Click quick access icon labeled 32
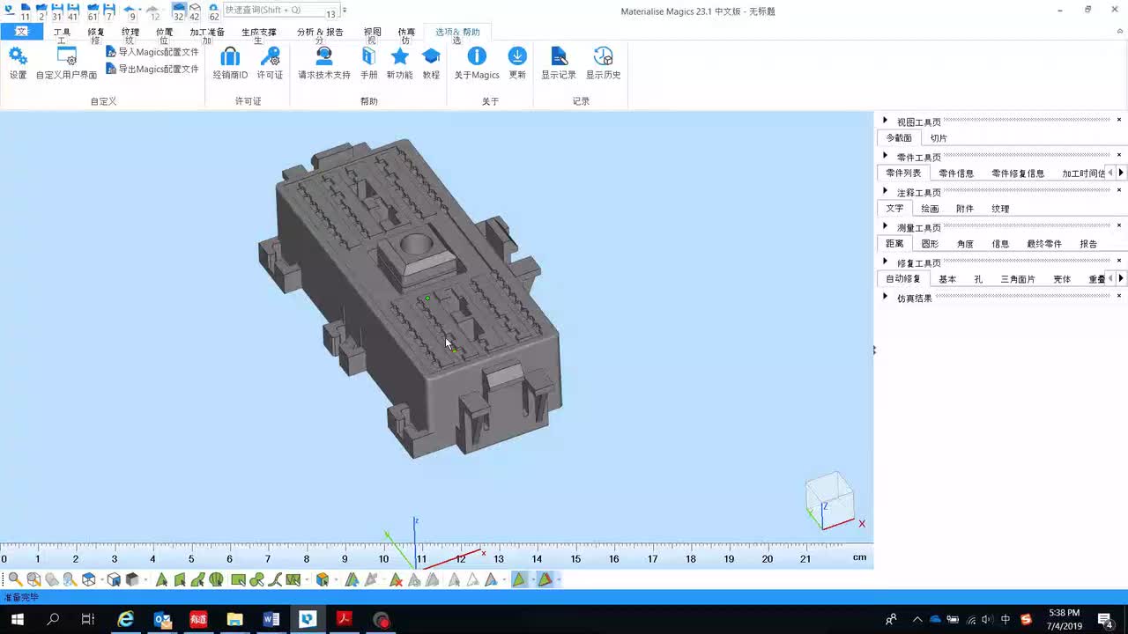This screenshot has width=1128, height=634. [179, 11]
